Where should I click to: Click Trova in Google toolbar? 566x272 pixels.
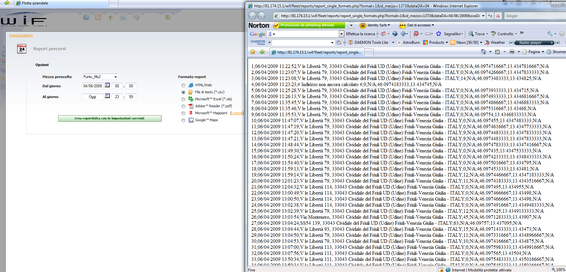point(477,34)
